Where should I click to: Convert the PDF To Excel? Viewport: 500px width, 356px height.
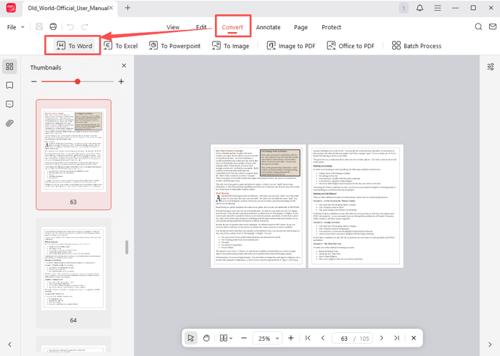click(121, 46)
